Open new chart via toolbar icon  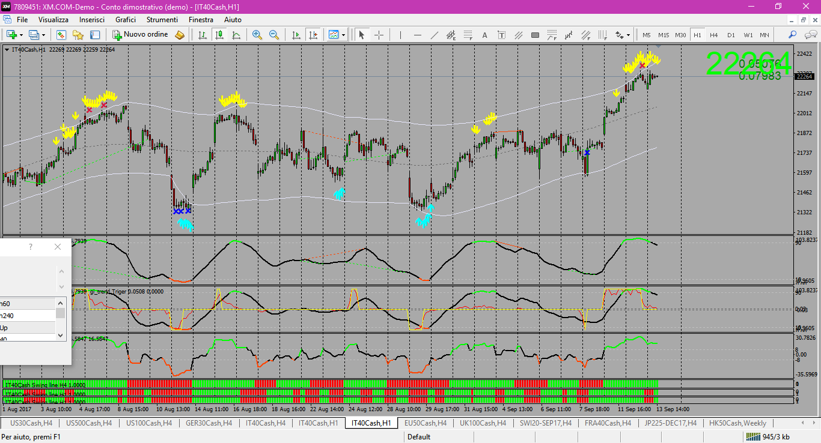click(11, 35)
